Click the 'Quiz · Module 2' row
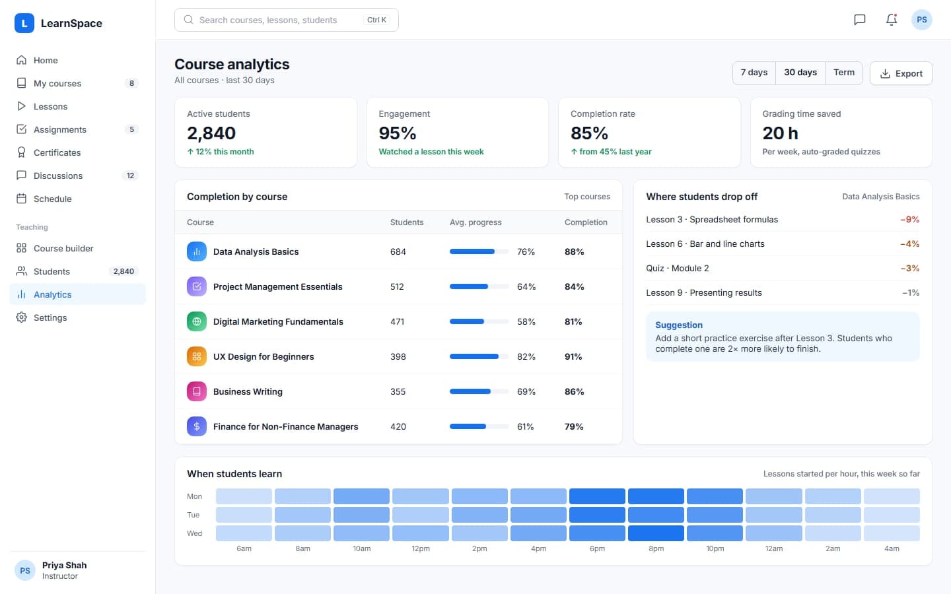The image size is (951, 594). coord(783,268)
